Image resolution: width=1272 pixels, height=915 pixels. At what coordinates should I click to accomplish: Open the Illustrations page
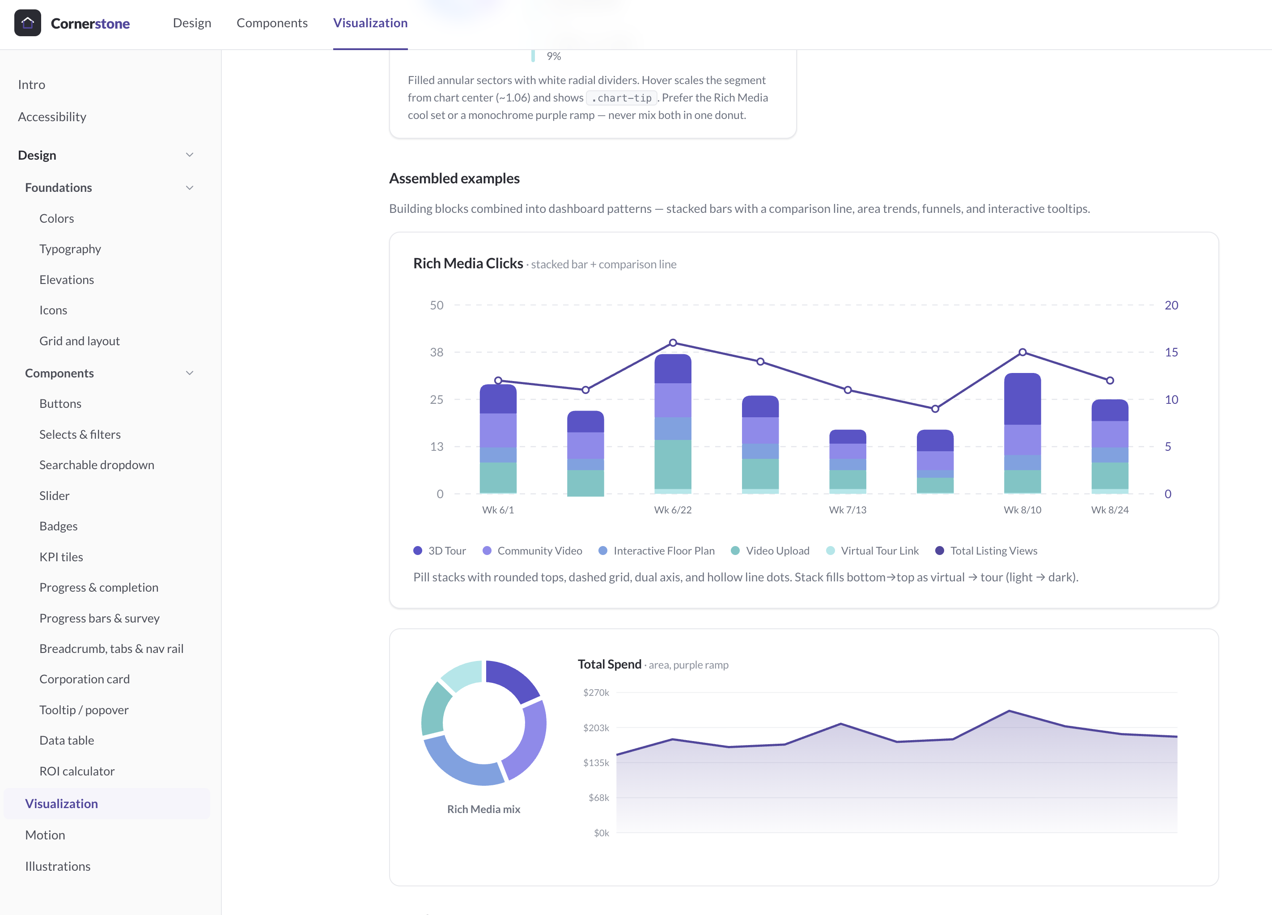58,866
